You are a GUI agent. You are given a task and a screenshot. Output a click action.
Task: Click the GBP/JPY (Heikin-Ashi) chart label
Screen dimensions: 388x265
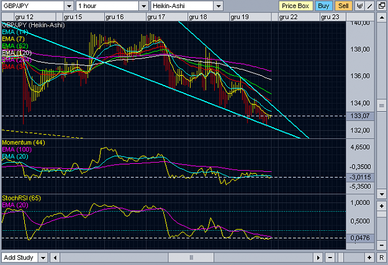pos(33,25)
